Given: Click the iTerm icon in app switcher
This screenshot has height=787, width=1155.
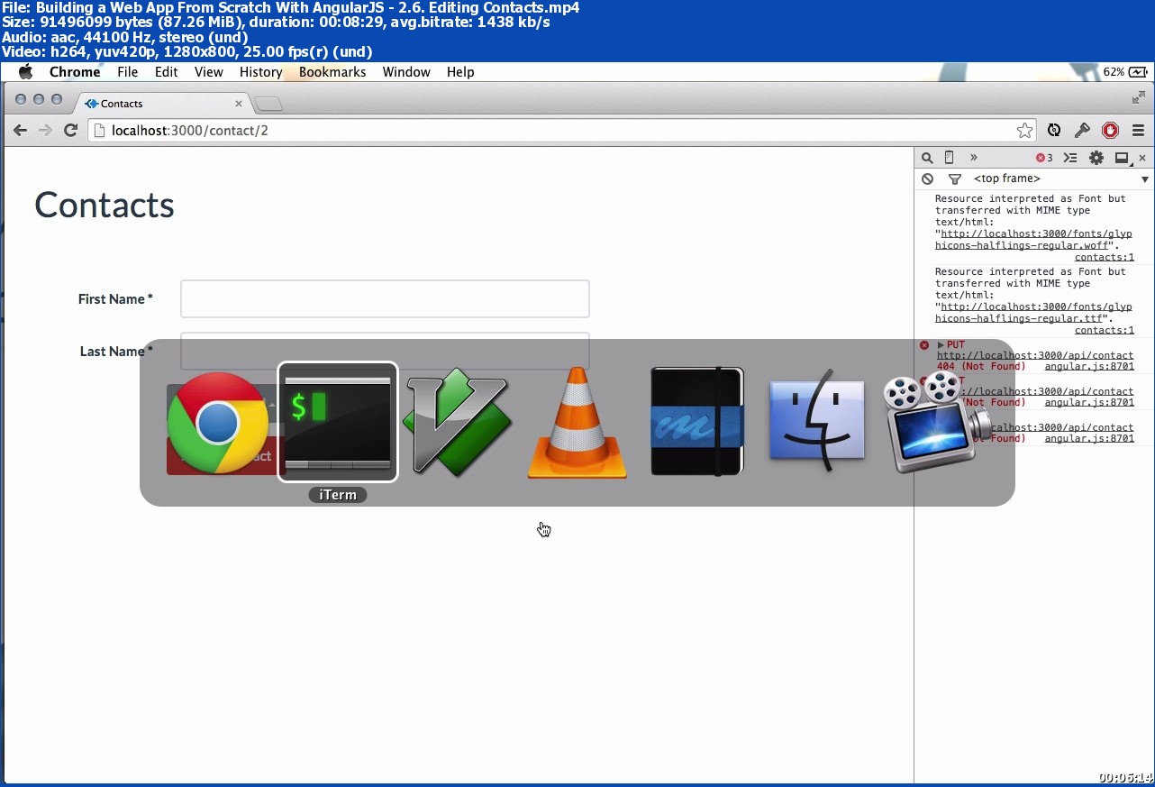Looking at the screenshot, I should (338, 422).
